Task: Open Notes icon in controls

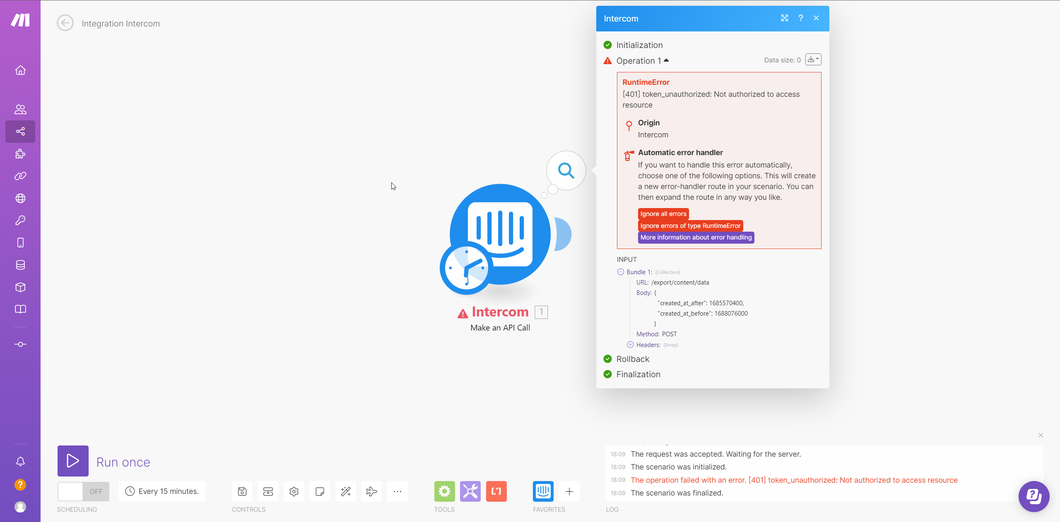Action: (x=320, y=491)
